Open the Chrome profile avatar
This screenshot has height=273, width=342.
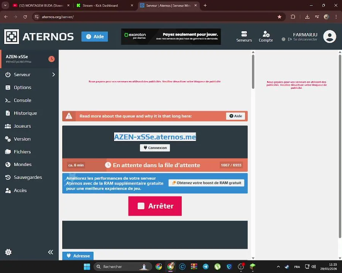(x=326, y=17)
